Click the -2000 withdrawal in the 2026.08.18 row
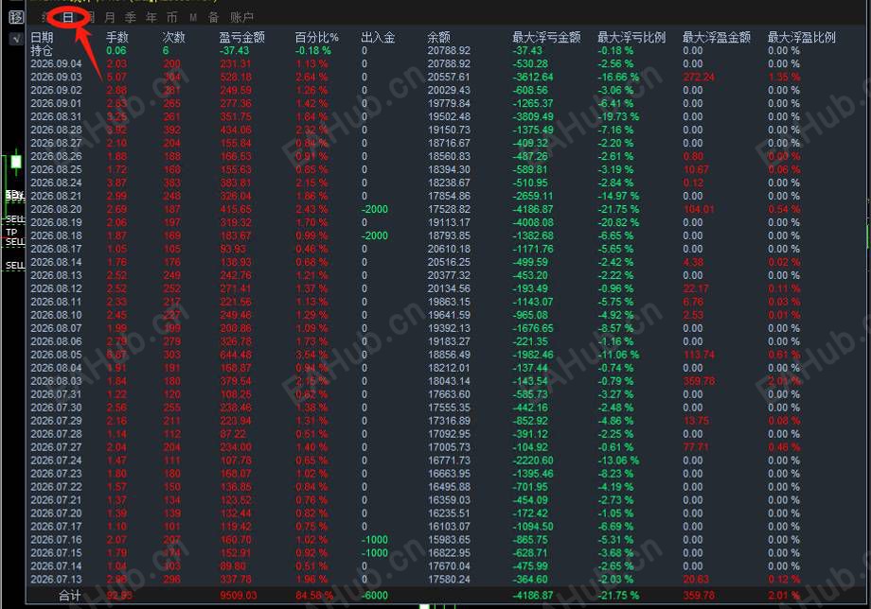Image resolution: width=871 pixels, height=609 pixels. pos(374,235)
